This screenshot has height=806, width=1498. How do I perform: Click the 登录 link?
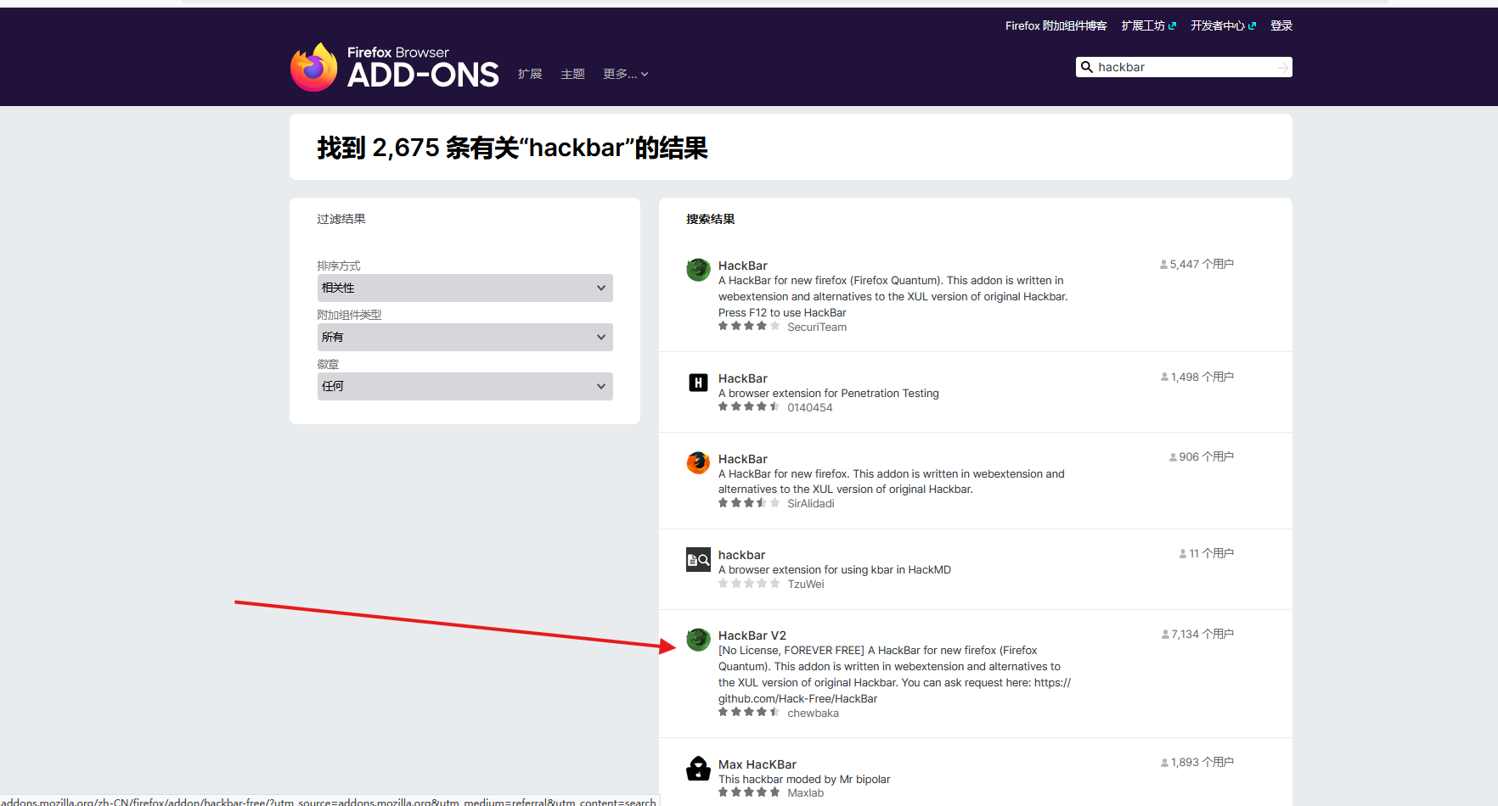coord(1281,26)
